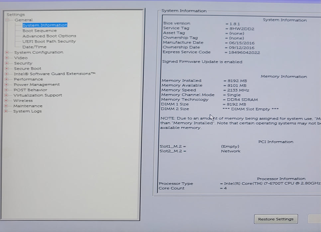
Task: Click the Slot2_M.2 value Network
Action: (x=231, y=151)
